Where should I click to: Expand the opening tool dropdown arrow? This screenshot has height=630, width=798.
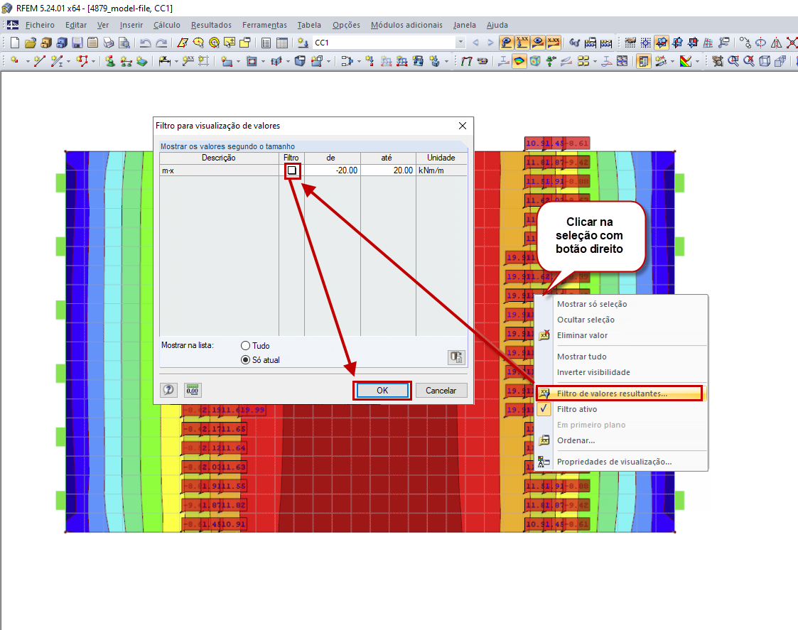click(263, 62)
